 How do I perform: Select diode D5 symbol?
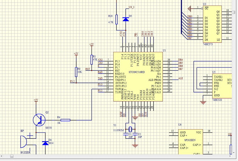click(x=126, y=19)
